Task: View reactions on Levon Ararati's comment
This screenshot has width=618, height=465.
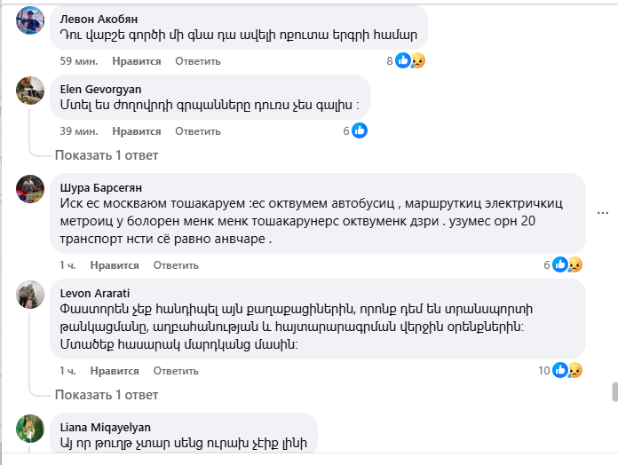Action: (566, 370)
